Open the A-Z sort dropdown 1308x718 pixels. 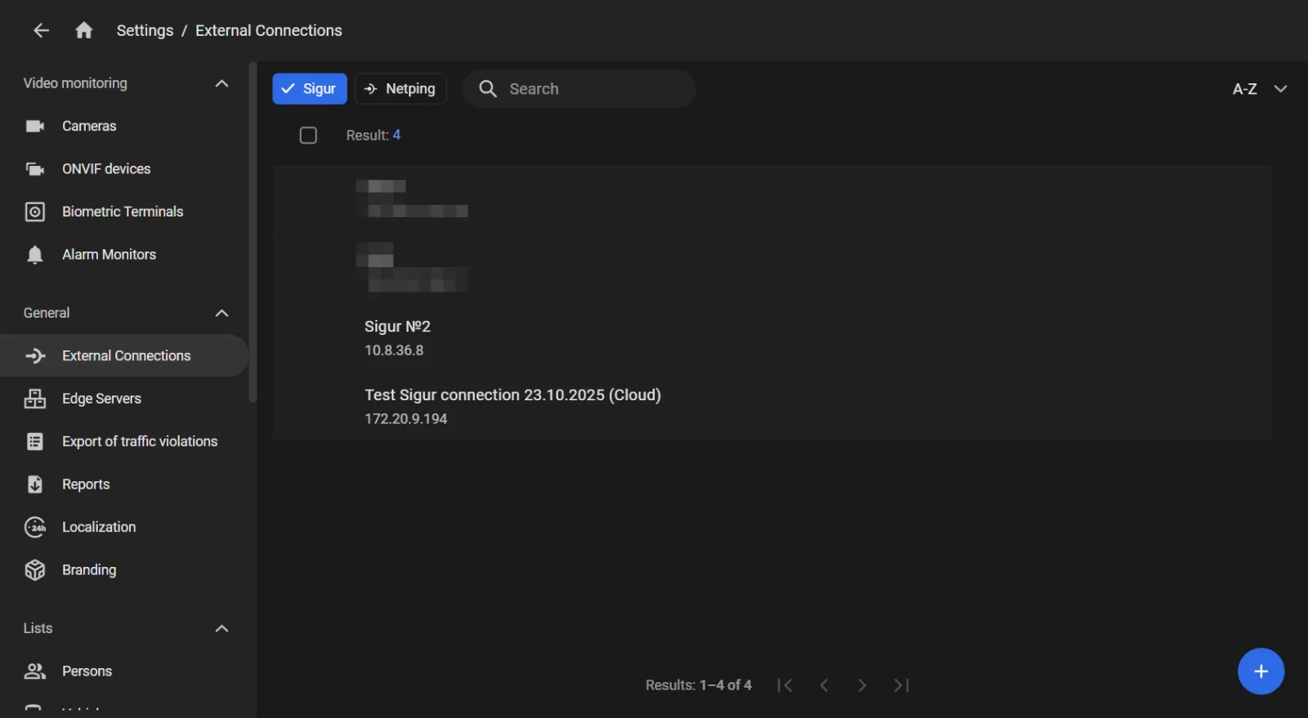tap(1260, 89)
